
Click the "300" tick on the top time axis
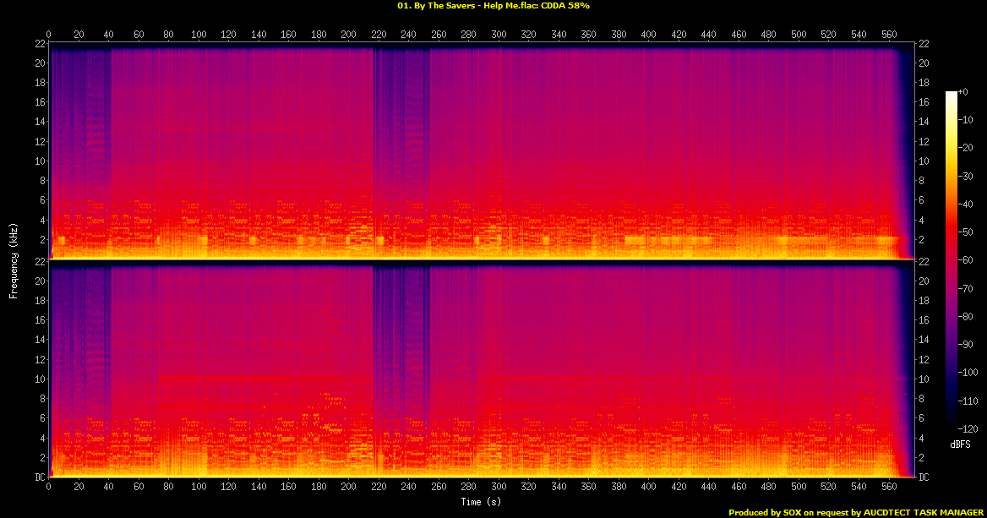click(499, 35)
